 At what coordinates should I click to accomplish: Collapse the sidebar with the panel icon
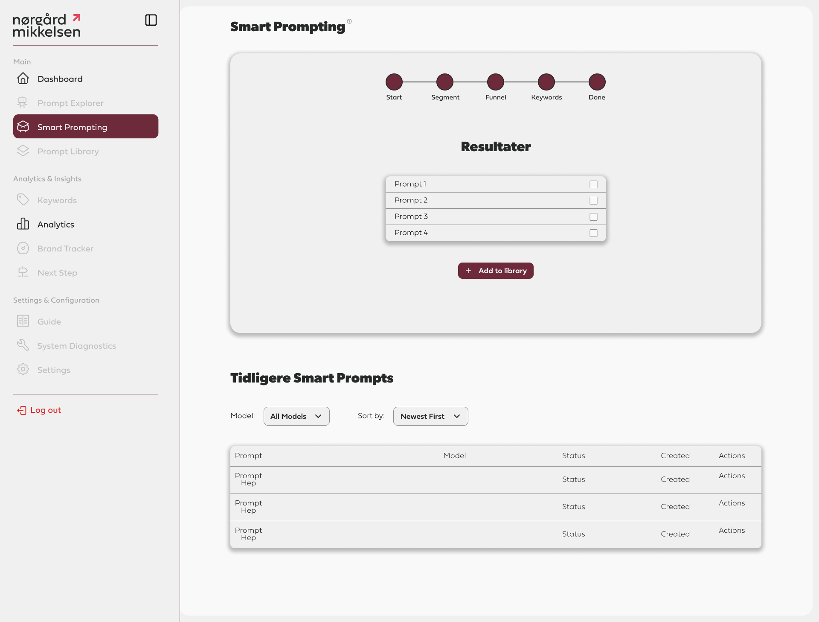tap(151, 20)
